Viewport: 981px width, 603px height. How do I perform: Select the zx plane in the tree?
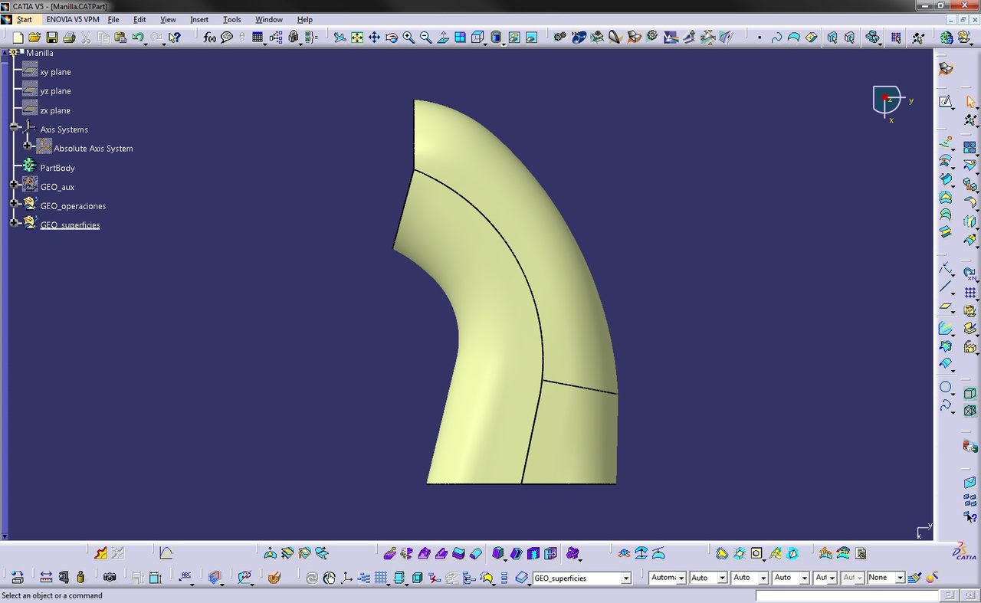pyautogui.click(x=55, y=110)
